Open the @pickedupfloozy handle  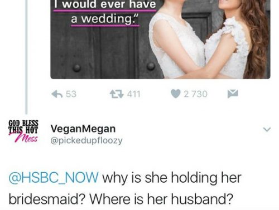pos(86,141)
